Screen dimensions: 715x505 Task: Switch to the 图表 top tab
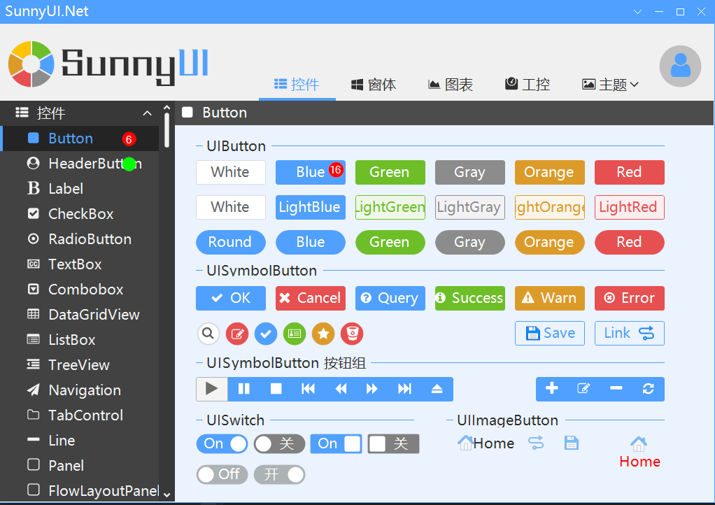pyautogui.click(x=451, y=85)
